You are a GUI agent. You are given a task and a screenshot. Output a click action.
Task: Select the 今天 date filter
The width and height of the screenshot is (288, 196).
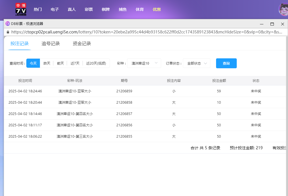click(33, 63)
